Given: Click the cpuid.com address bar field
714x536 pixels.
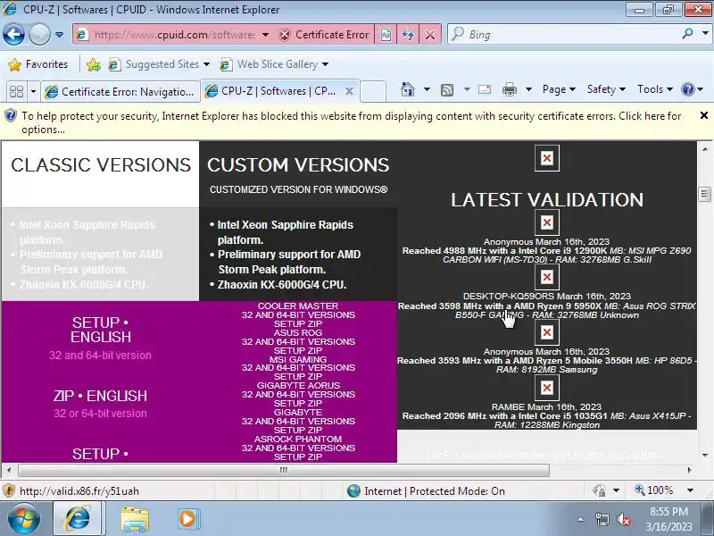Looking at the screenshot, I should click(x=173, y=35).
